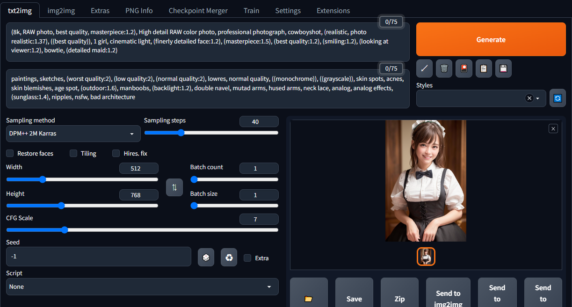Refresh the Styles list
The width and height of the screenshot is (572, 307).
coord(557,98)
